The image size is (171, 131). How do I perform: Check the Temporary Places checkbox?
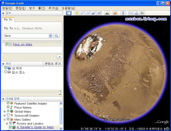coord(6,72)
